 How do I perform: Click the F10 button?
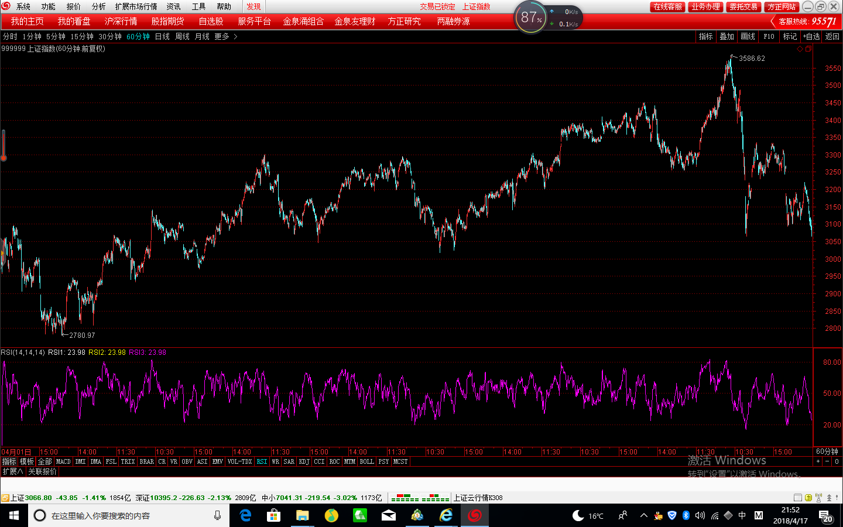coord(769,36)
